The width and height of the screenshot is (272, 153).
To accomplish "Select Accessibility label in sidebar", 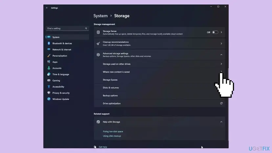I will click(x=58, y=87).
